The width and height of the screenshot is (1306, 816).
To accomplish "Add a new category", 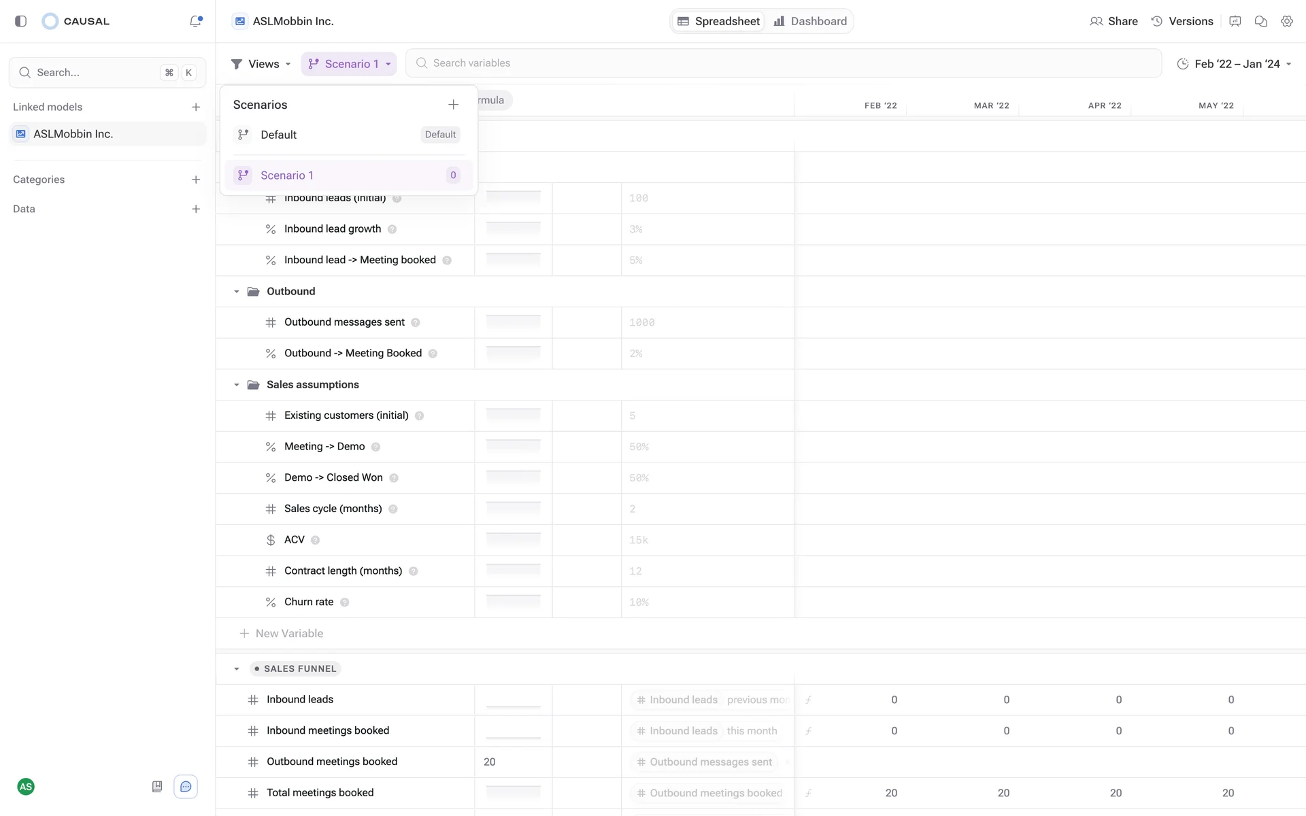I will click(196, 180).
